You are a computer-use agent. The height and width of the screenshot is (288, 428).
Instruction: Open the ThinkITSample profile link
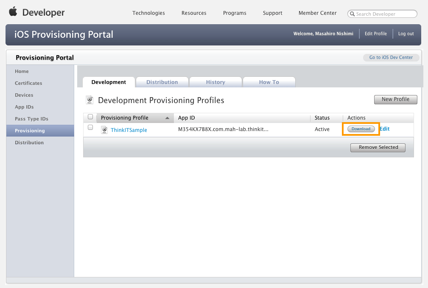pos(129,130)
